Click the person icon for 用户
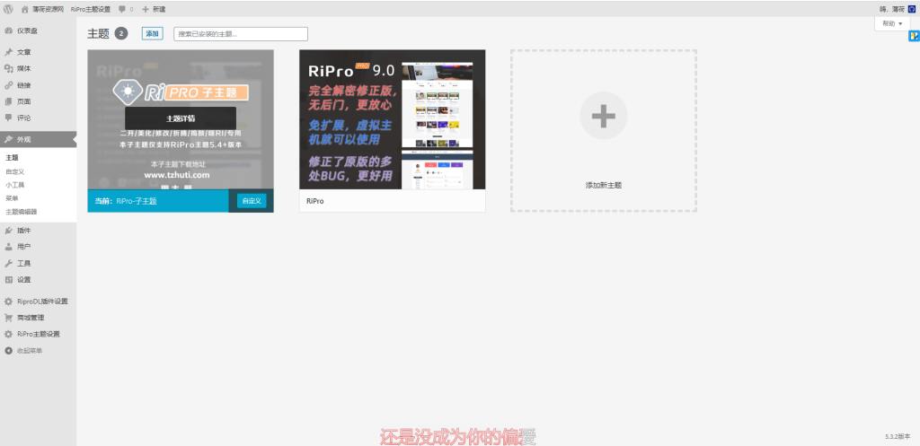The image size is (920, 446). 8,247
